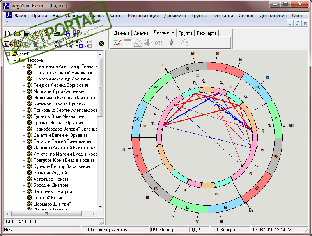Click the Save floppy disk icon
The height and width of the screenshot is (236, 312).
(x=27, y=34)
